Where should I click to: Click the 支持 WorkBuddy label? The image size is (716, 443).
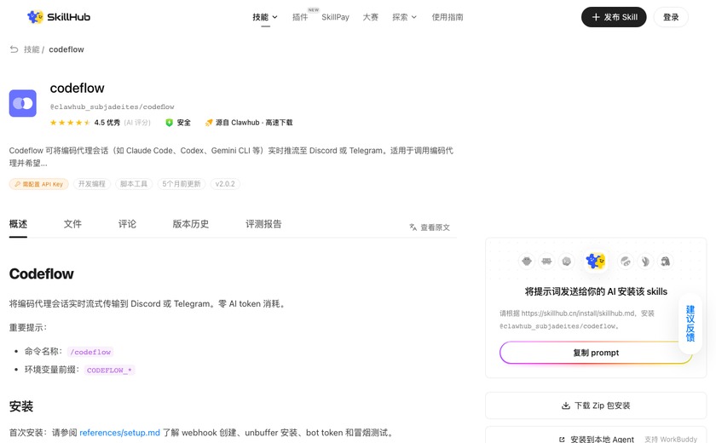click(671, 440)
